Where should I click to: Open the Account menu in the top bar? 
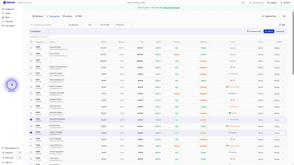click(285, 3)
